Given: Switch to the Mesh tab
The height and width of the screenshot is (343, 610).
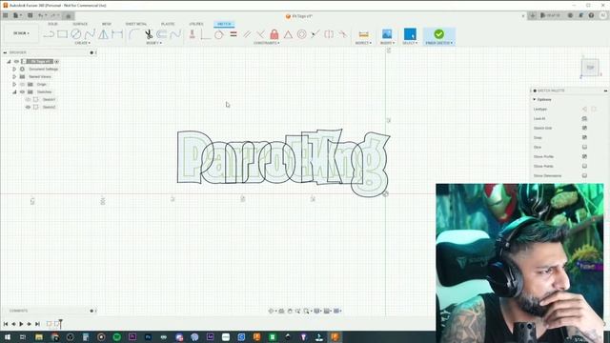Looking at the screenshot, I should 106,24.
